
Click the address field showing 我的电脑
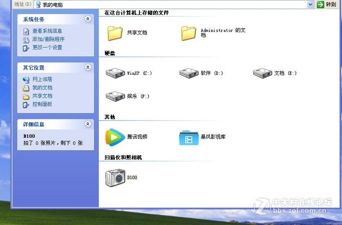(x=174, y=5)
